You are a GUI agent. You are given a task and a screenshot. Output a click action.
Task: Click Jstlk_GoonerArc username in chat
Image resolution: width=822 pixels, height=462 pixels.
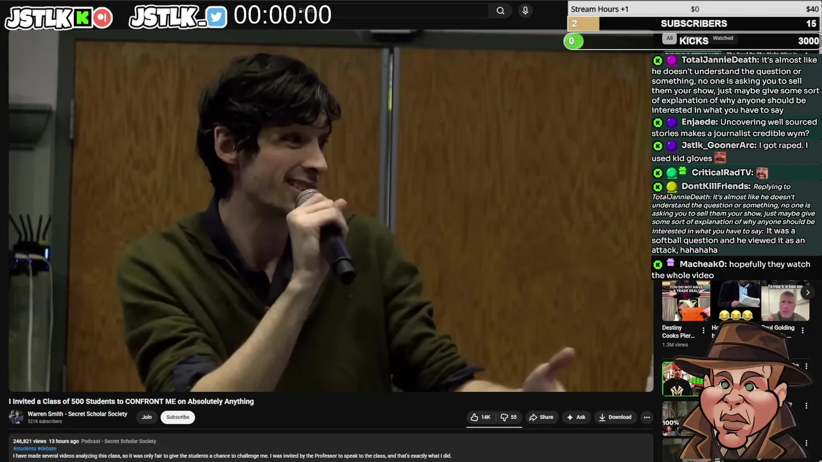click(719, 146)
